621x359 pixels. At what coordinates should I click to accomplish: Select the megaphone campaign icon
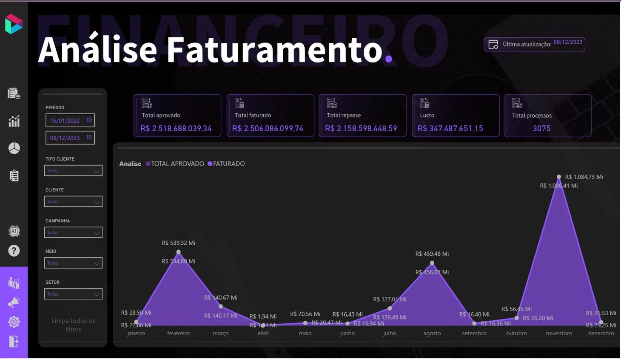14,302
